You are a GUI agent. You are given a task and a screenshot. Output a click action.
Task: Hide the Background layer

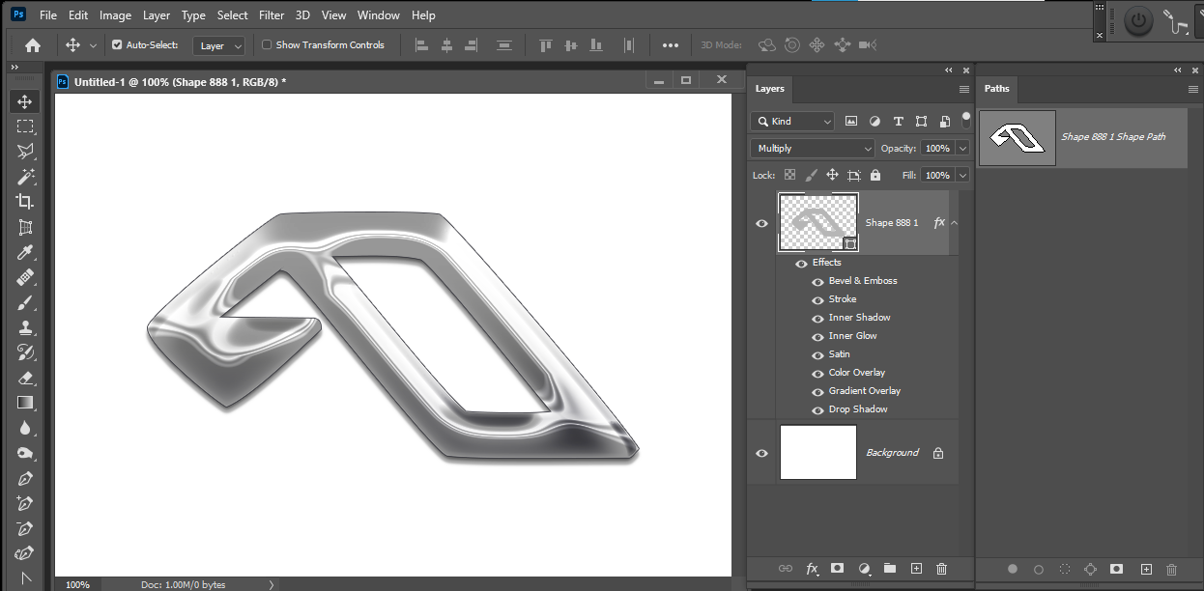click(x=761, y=452)
